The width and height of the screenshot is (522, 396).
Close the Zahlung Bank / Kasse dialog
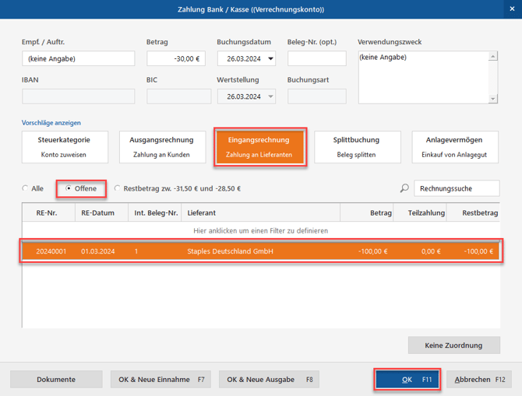(510, 9)
